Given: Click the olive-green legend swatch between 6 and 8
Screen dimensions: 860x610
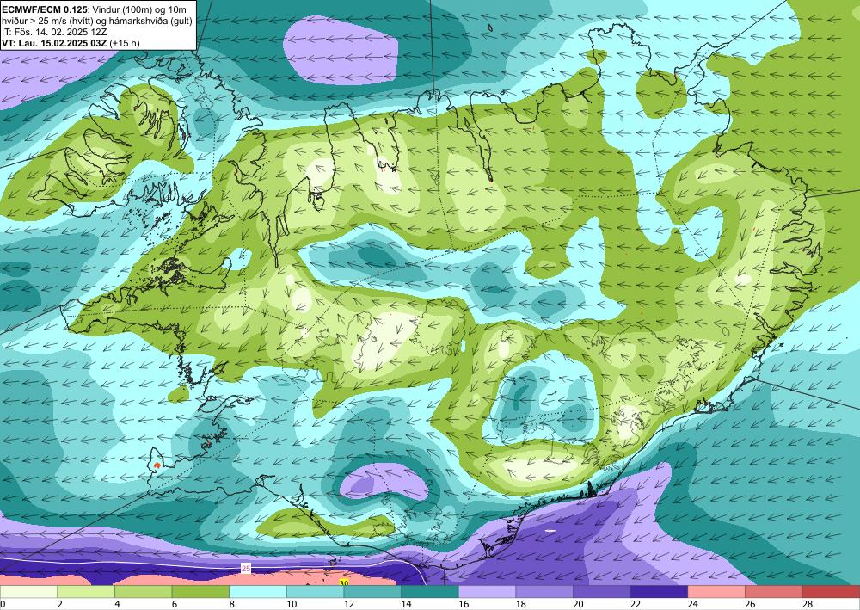Looking at the screenshot, I should 200,592.
